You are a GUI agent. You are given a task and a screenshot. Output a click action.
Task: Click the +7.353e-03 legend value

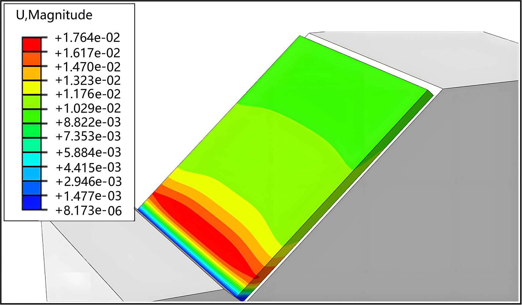(x=88, y=136)
